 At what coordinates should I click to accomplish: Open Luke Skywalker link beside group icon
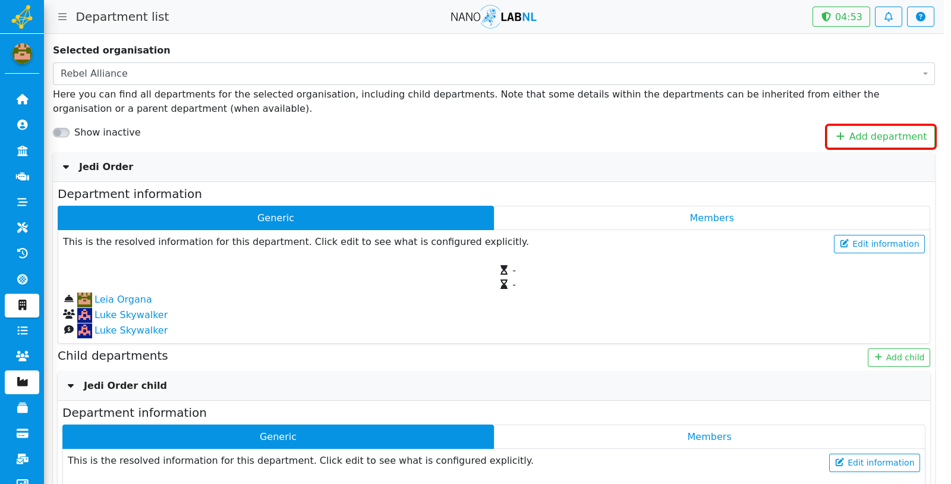click(131, 315)
